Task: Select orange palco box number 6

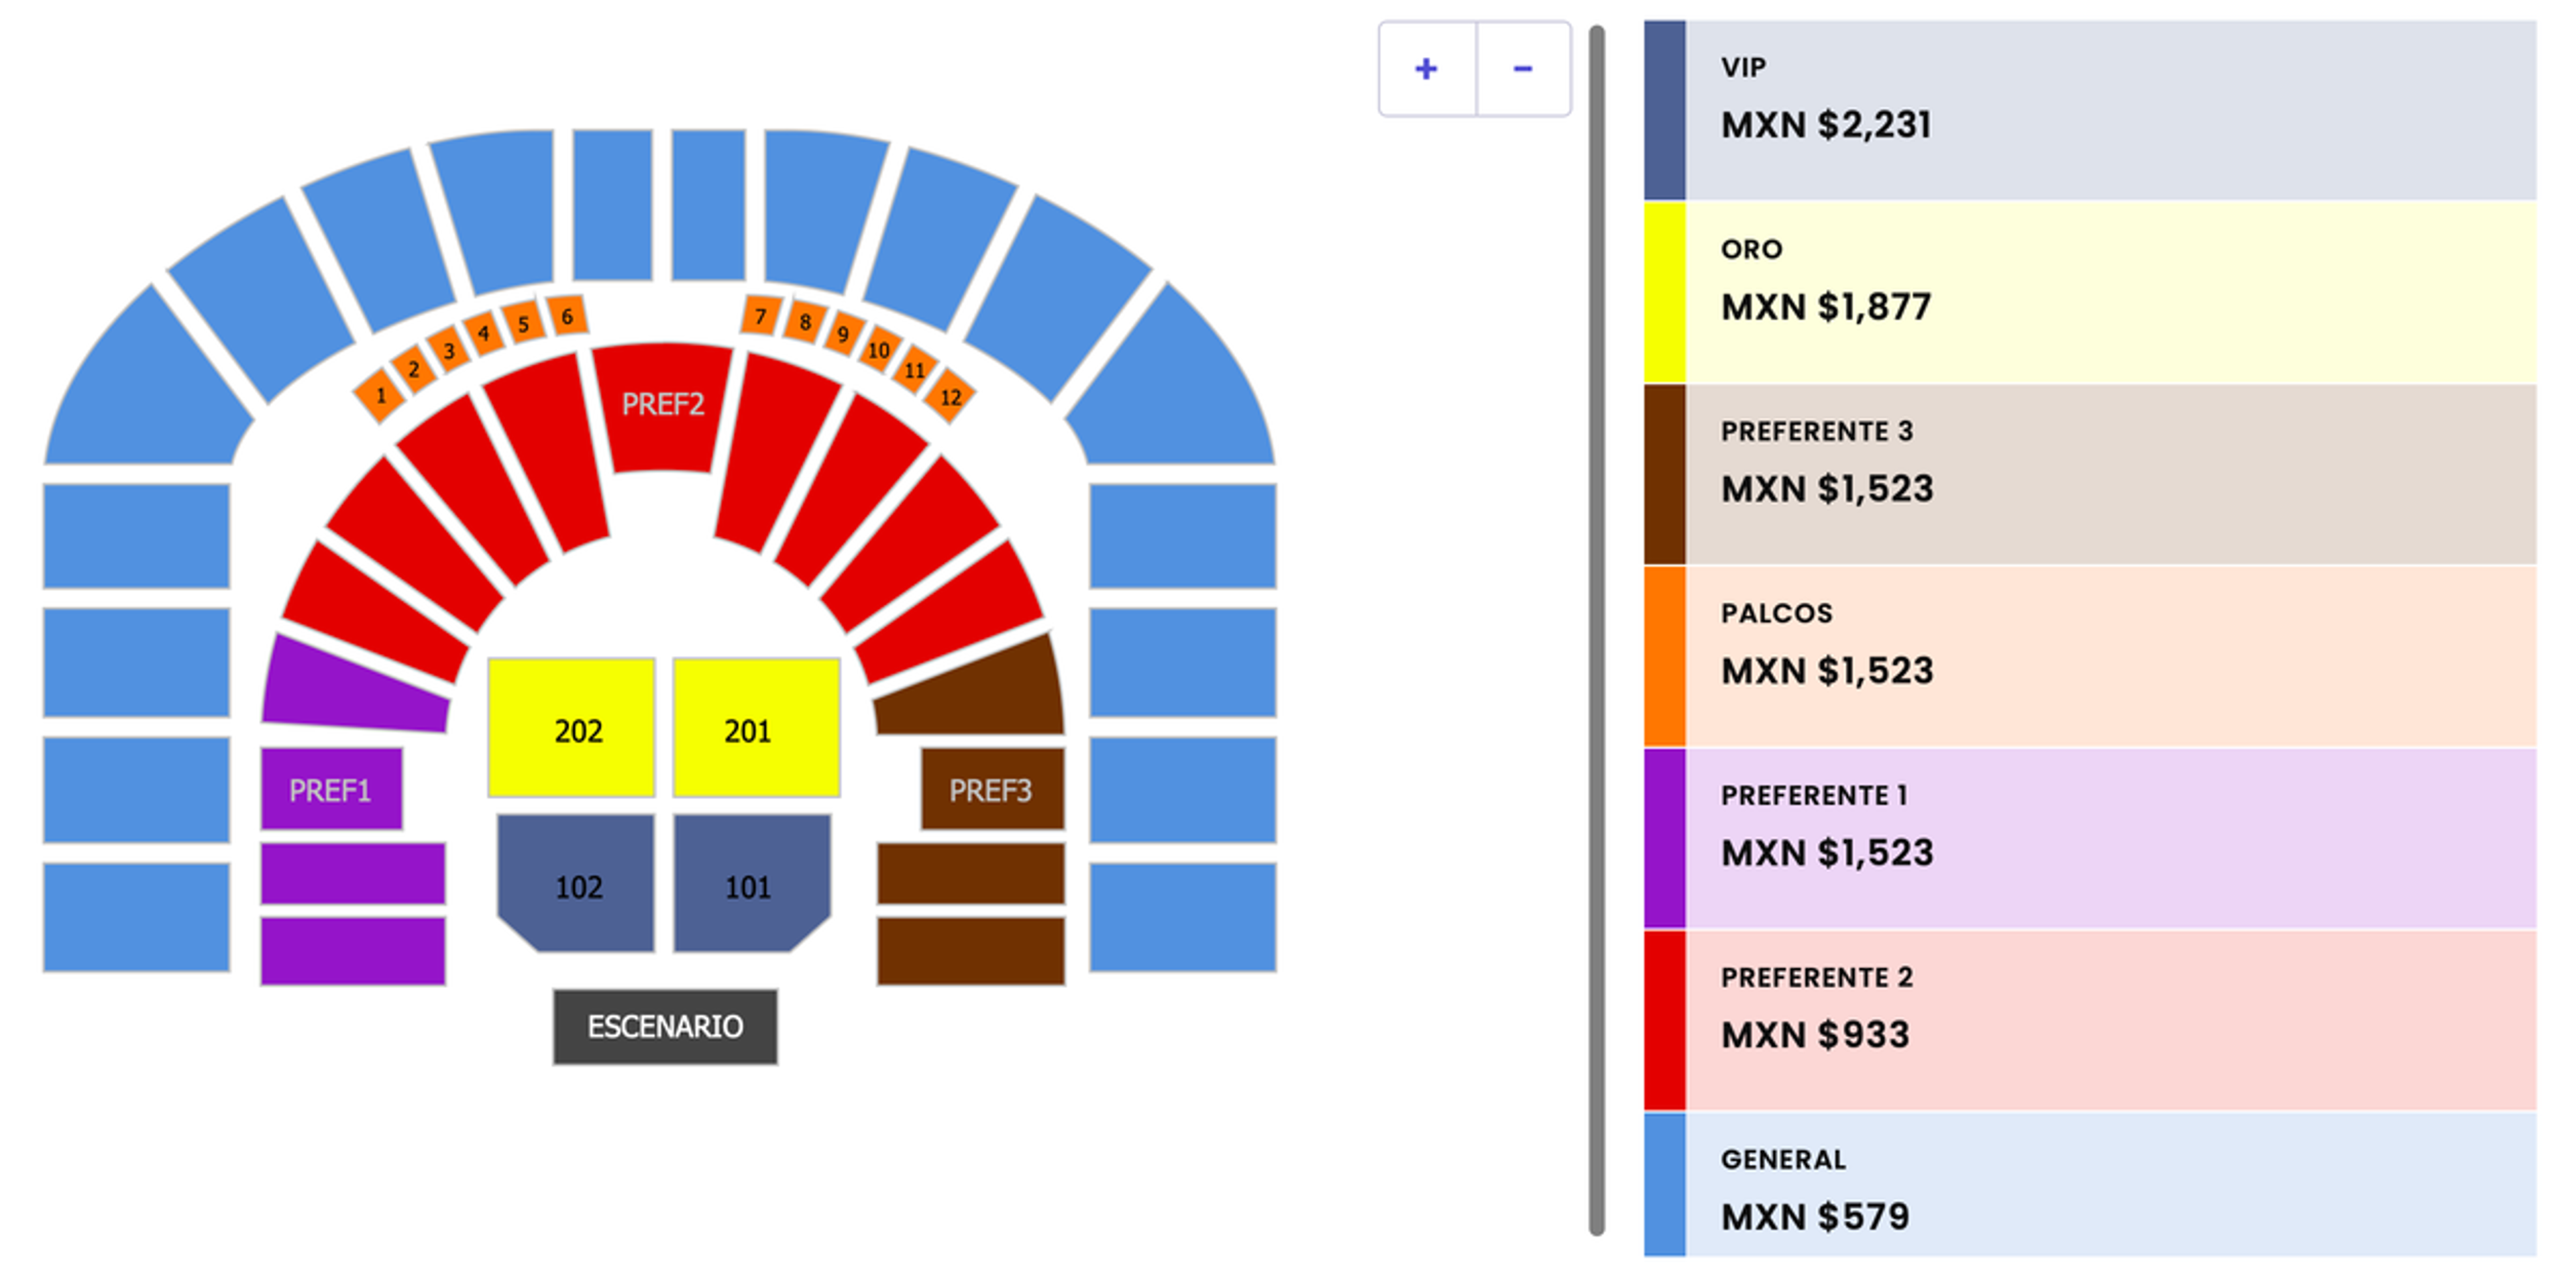Action: coord(567,316)
